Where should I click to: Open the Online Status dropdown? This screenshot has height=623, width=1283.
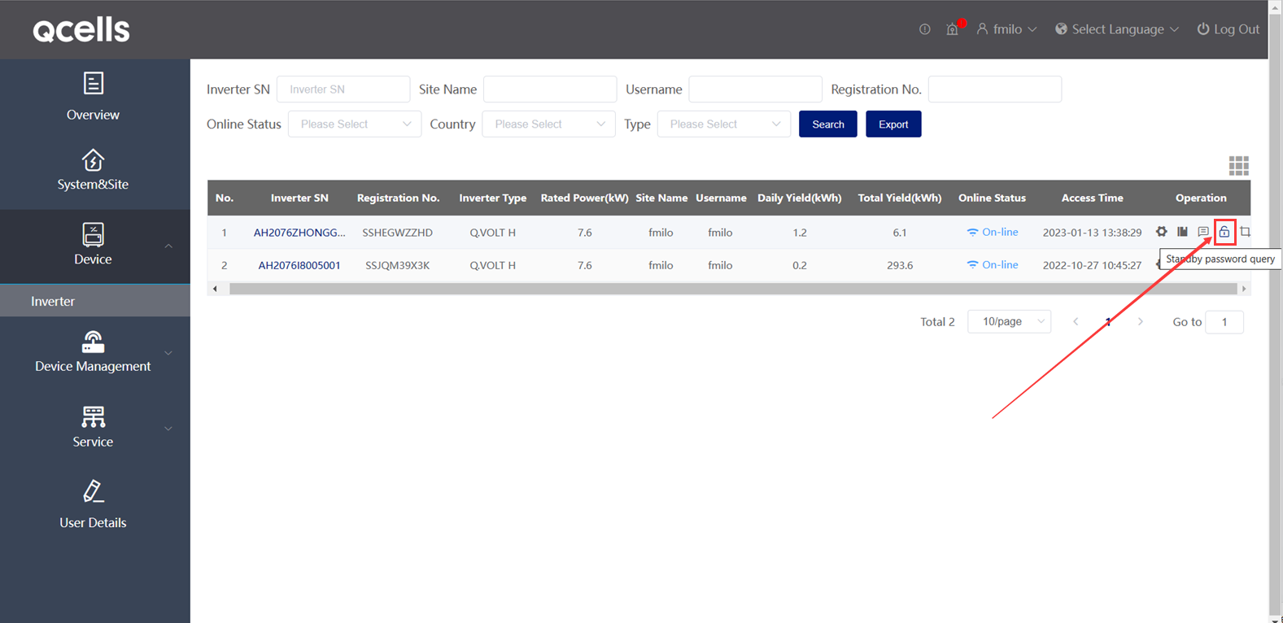(355, 124)
